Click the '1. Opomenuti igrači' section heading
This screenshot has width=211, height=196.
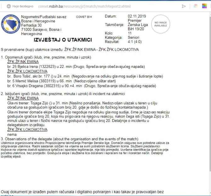point(46,57)
